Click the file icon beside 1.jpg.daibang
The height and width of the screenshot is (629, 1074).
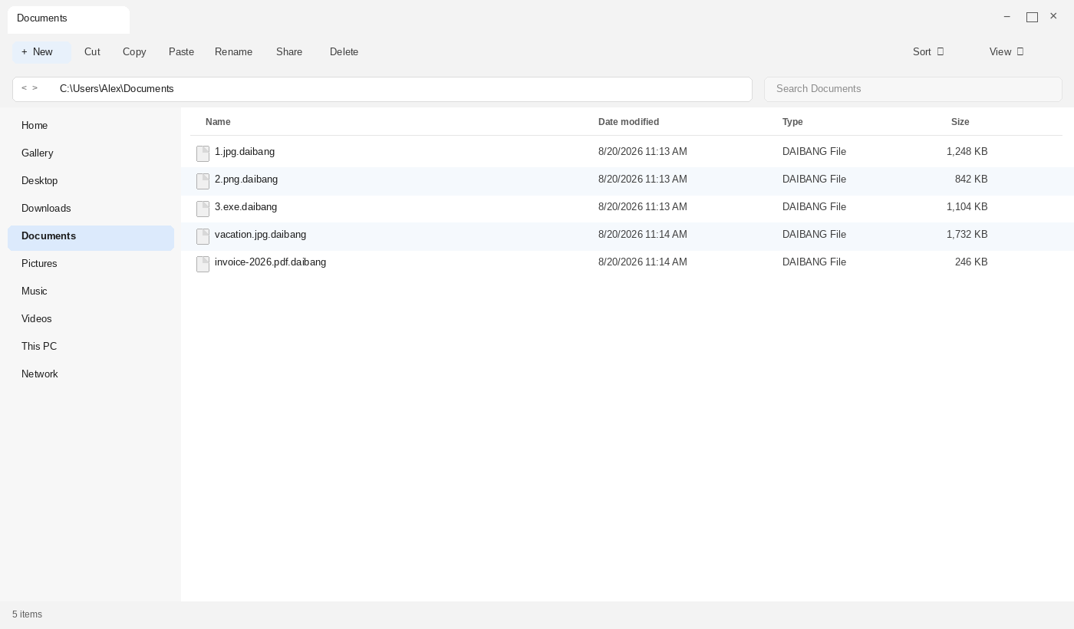coord(203,153)
